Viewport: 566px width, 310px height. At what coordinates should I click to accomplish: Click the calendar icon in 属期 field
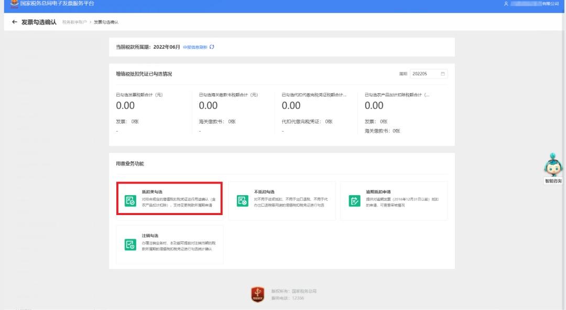point(442,74)
